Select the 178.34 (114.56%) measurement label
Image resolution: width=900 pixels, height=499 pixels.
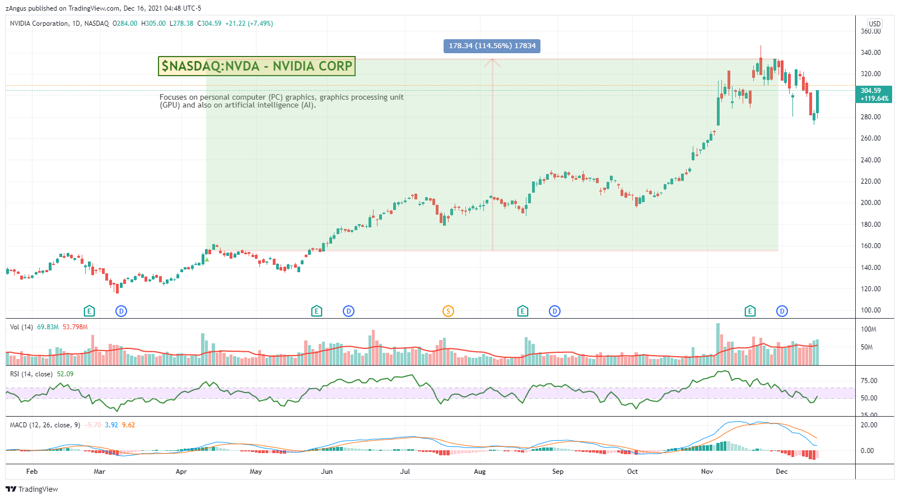coord(492,46)
